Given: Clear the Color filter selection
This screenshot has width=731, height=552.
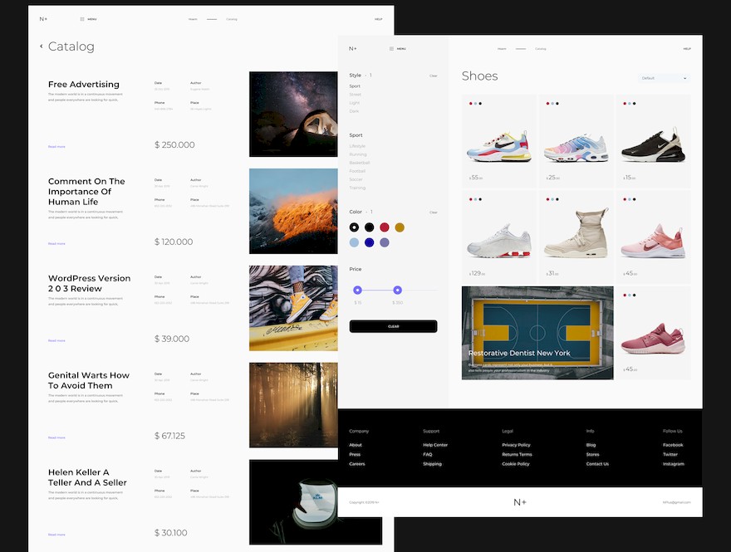Looking at the screenshot, I should coord(434,212).
